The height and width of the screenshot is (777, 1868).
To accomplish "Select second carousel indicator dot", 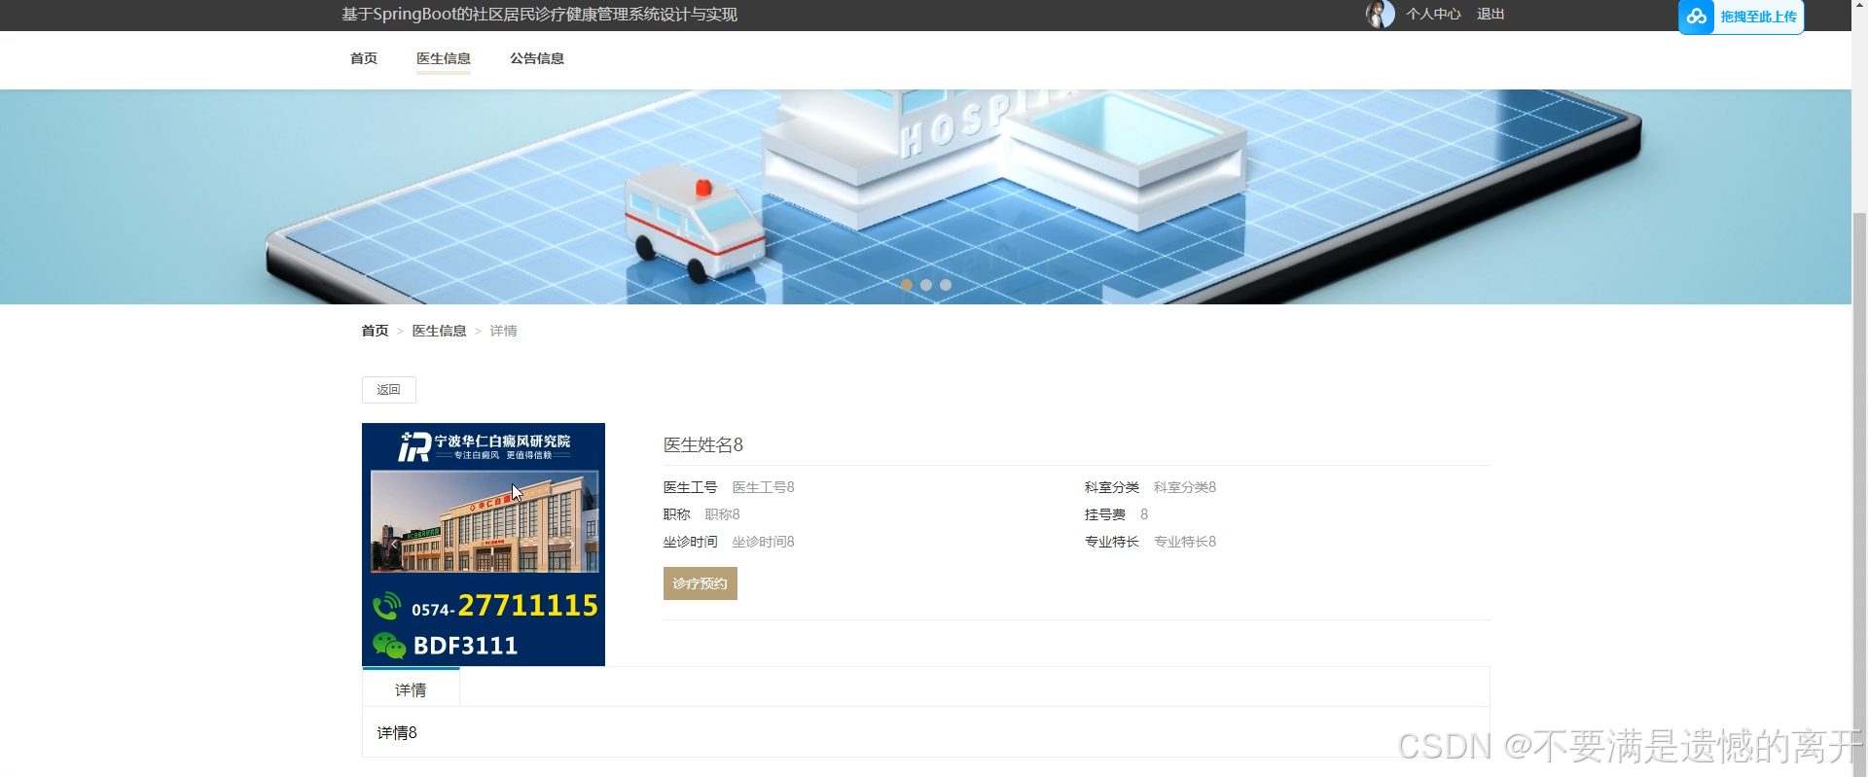I will tap(926, 285).
